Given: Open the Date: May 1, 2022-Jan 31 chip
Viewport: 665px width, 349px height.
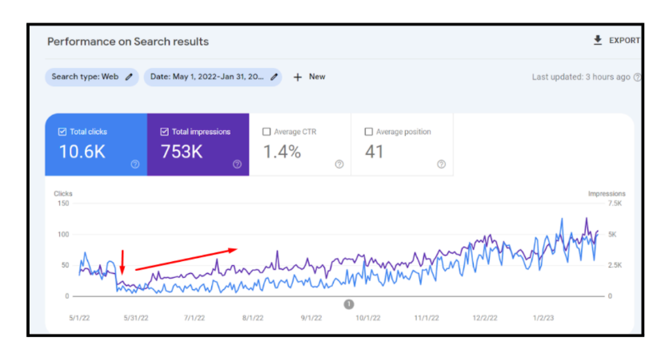Looking at the screenshot, I should [213, 77].
